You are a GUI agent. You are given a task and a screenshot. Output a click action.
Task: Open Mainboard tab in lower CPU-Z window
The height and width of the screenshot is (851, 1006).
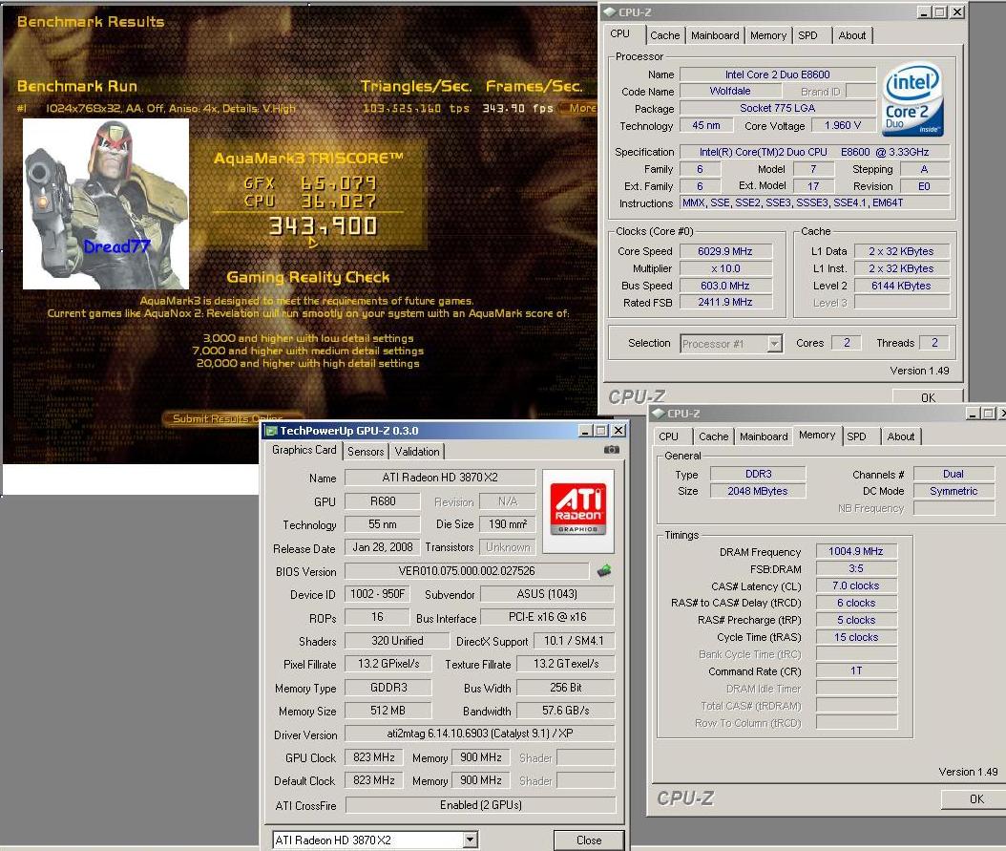pos(764,436)
